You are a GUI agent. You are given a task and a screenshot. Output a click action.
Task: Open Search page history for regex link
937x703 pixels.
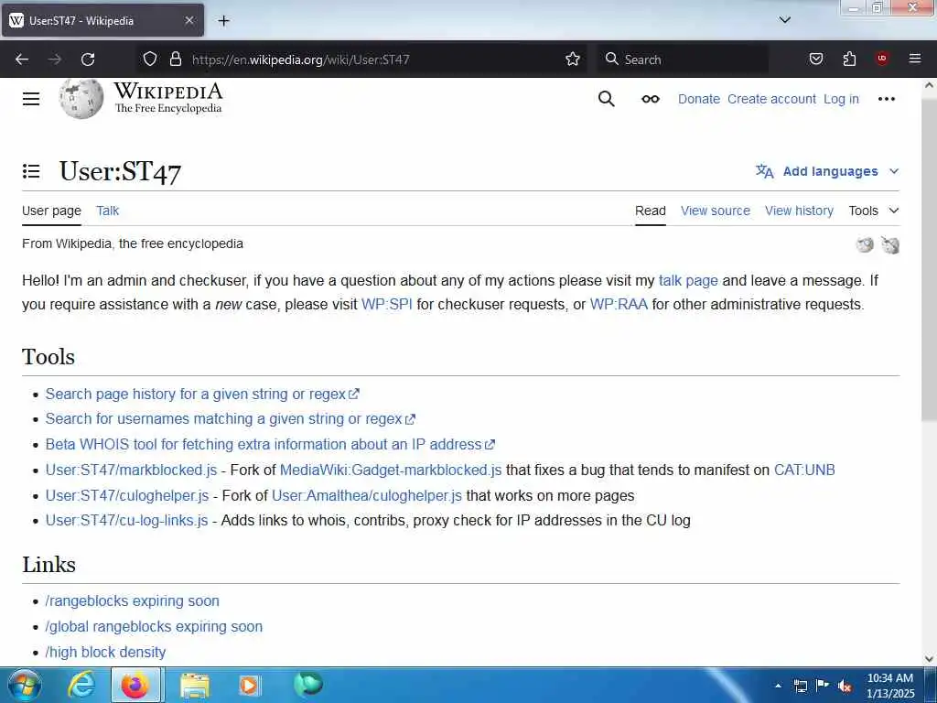tap(202, 394)
